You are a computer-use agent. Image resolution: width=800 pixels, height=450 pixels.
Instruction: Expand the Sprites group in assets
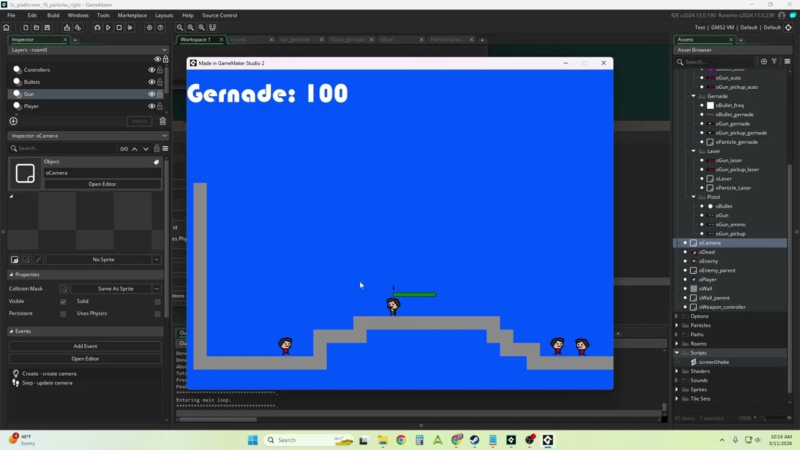tap(677, 389)
